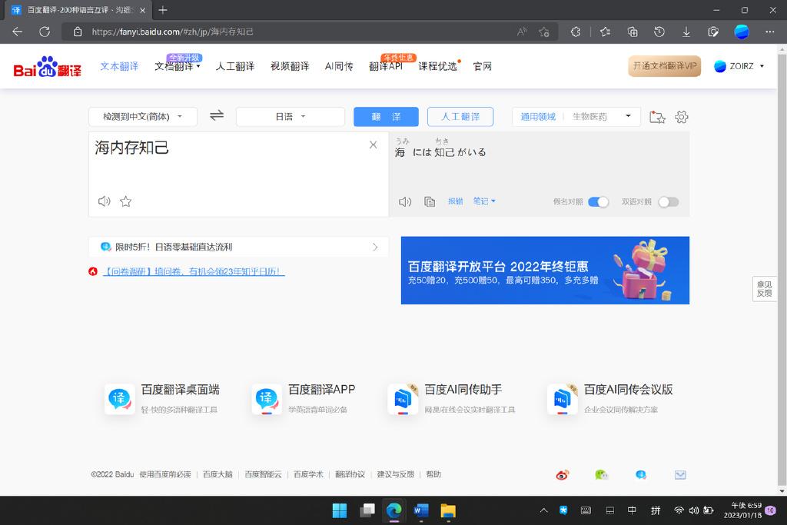Open 百度AI同传助手 icon
This screenshot has height=525, width=787.
[x=403, y=399]
